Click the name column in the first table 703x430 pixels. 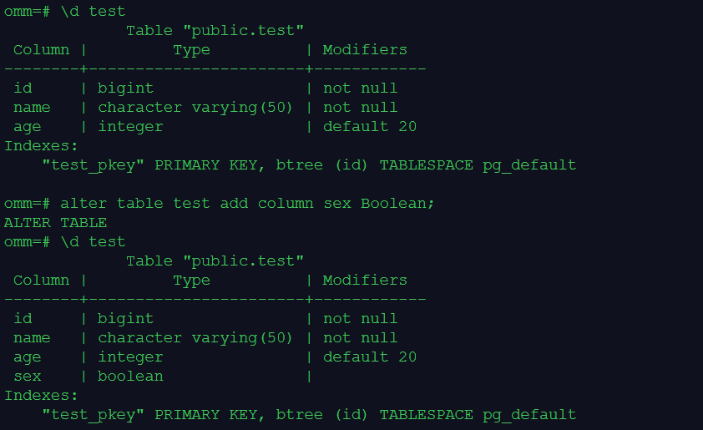pyautogui.click(x=32, y=107)
